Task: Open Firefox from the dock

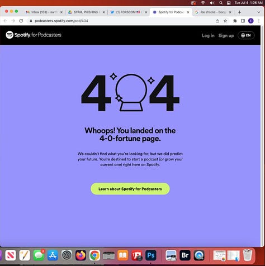Action: 81,255
